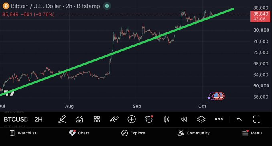Tap the 72,000 price scale label
Viewport: 272px width, 146px height.
260,53
